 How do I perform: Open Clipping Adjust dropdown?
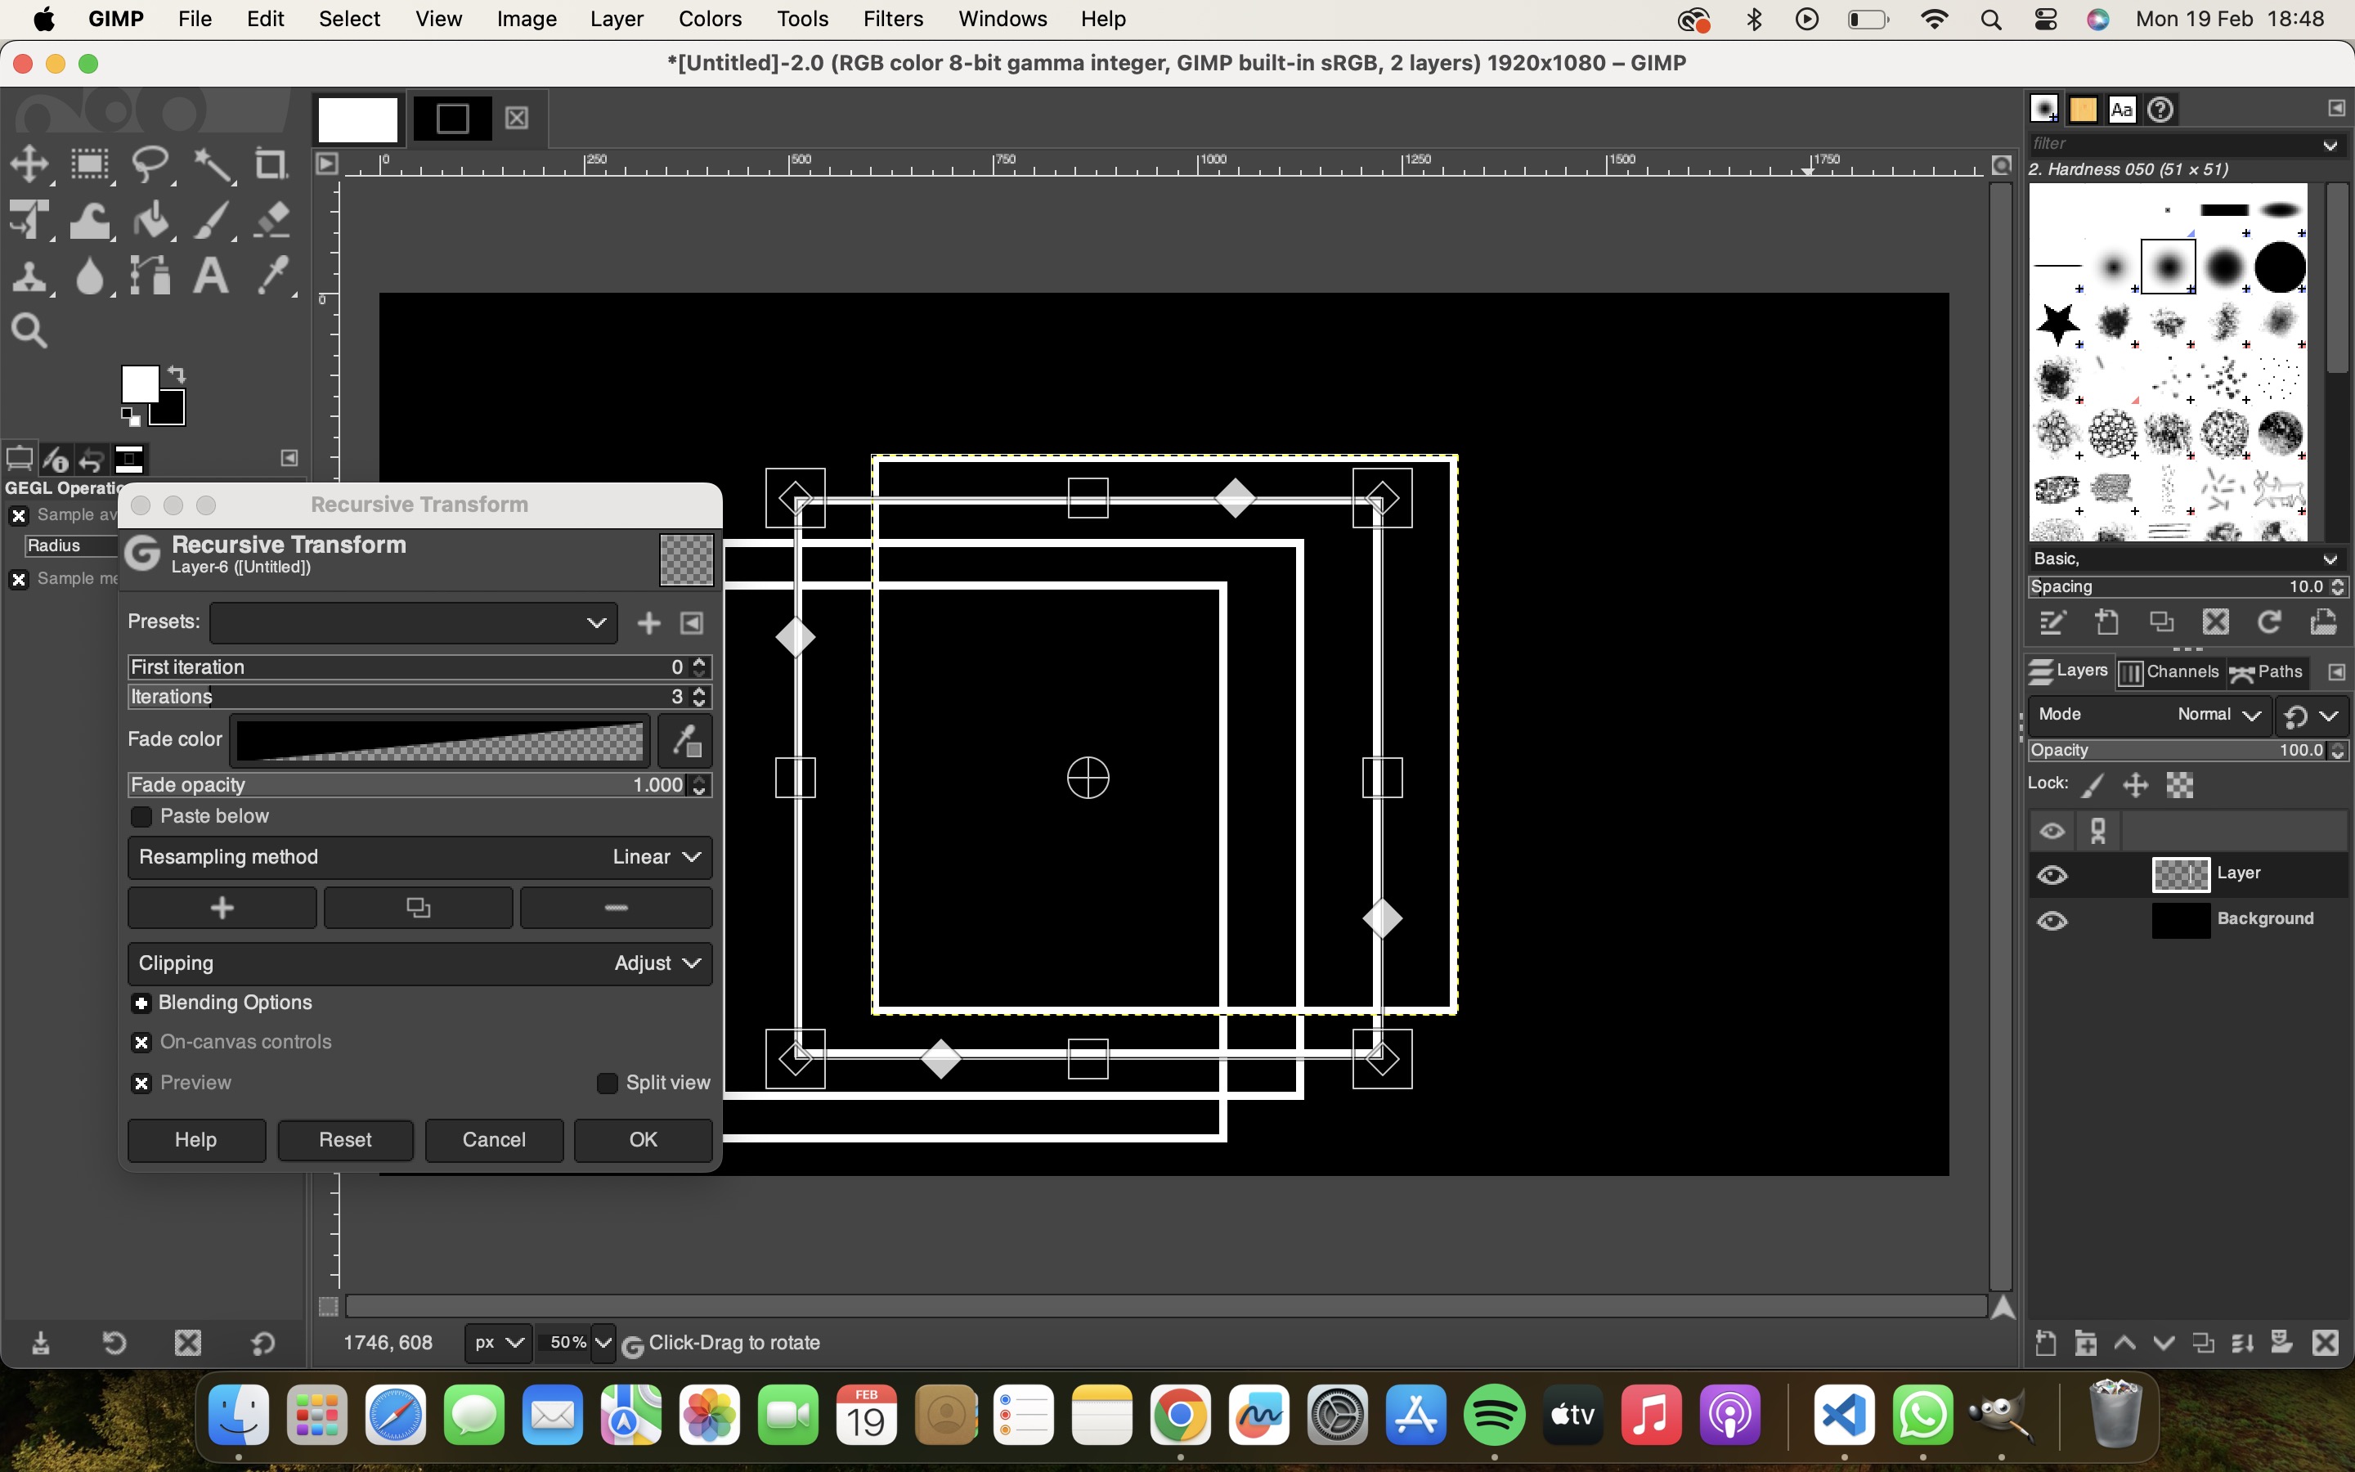coord(656,963)
